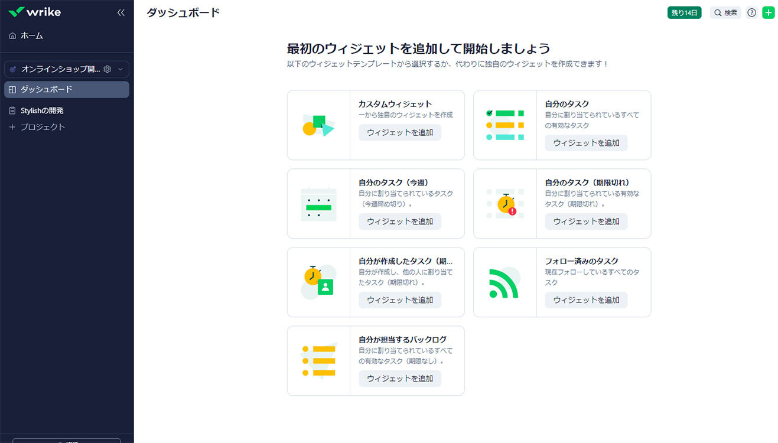The image size is (778, 443).
Task: Select ダッシュボード in the sidebar
Action: (47, 89)
